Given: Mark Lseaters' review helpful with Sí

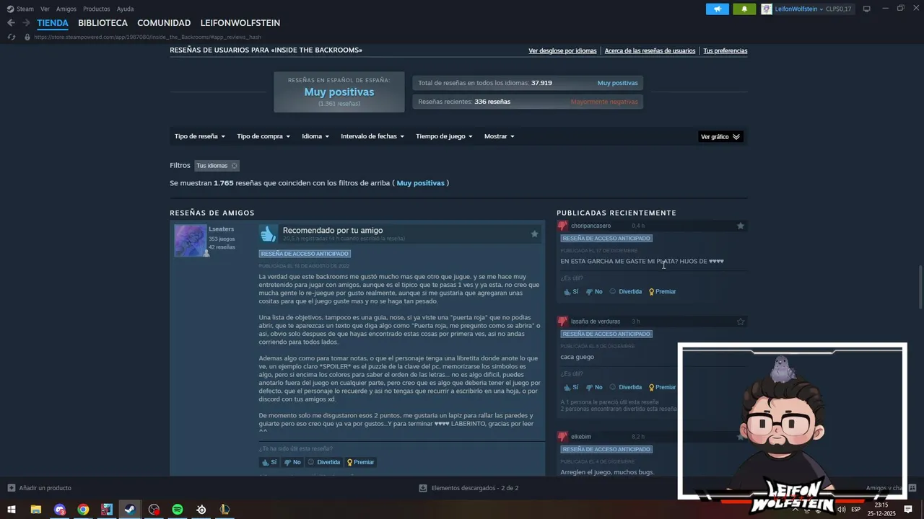Looking at the screenshot, I should point(269,462).
